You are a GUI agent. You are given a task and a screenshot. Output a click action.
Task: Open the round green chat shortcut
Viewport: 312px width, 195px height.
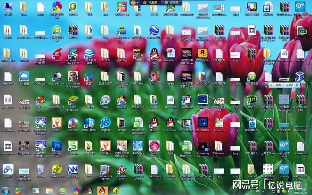[252, 77]
